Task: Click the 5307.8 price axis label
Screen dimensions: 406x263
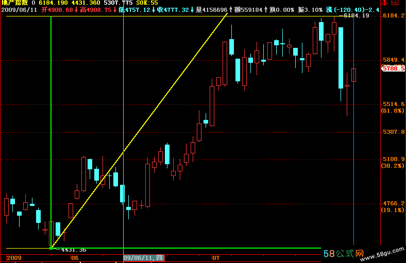Action: pyautogui.click(x=394, y=132)
